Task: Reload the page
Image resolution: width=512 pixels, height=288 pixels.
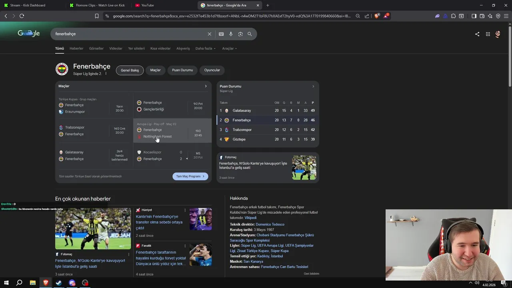Action: [22, 16]
